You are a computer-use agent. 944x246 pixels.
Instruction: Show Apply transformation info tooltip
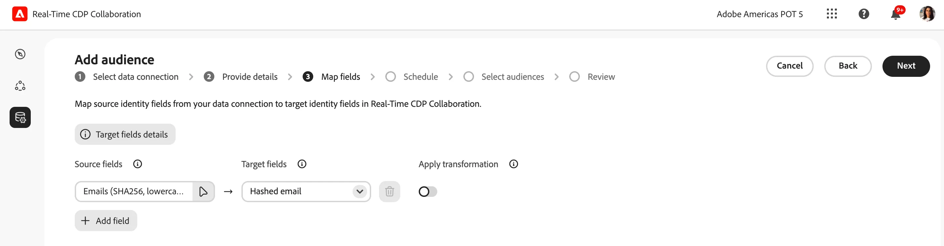point(514,164)
